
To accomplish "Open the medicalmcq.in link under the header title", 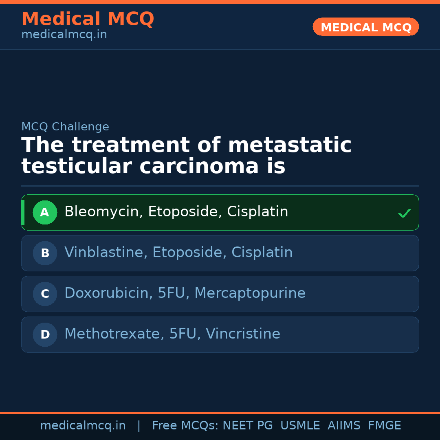I will [64, 35].
